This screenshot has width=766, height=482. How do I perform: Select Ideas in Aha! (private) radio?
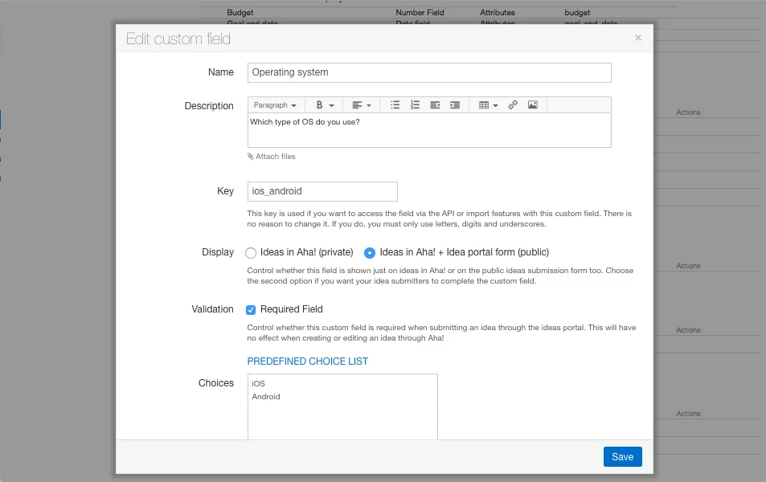(x=251, y=253)
